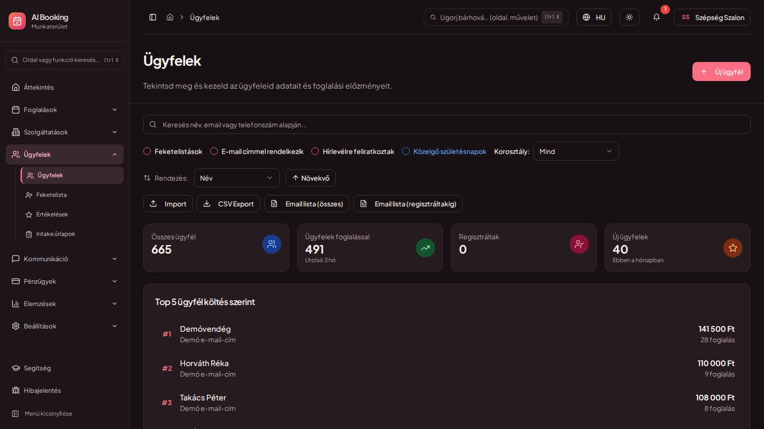The width and height of the screenshot is (764, 429).
Task: Click Demóvendég in top list
Action: [205, 329]
